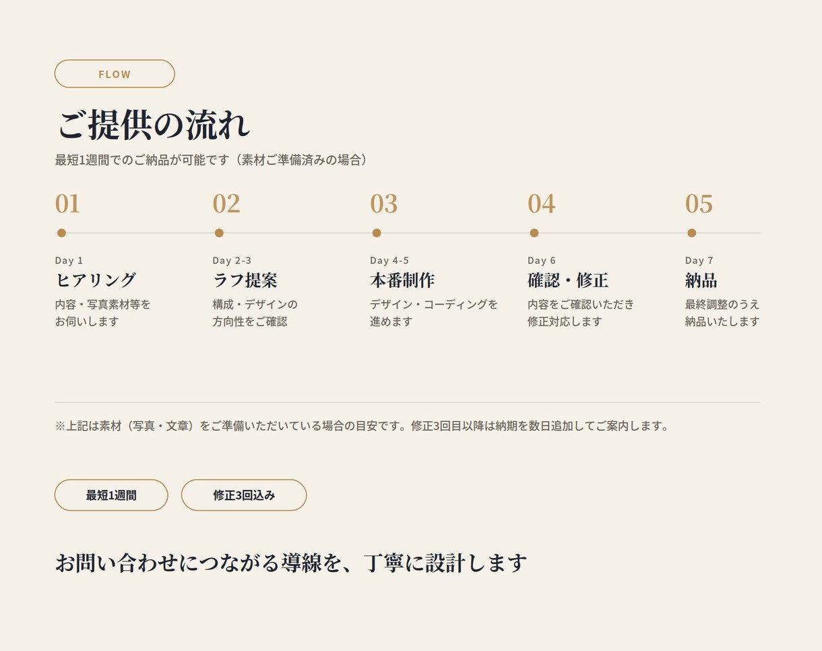Click the 納品 step title
Image resolution: width=822 pixels, height=651 pixels.
point(701,280)
